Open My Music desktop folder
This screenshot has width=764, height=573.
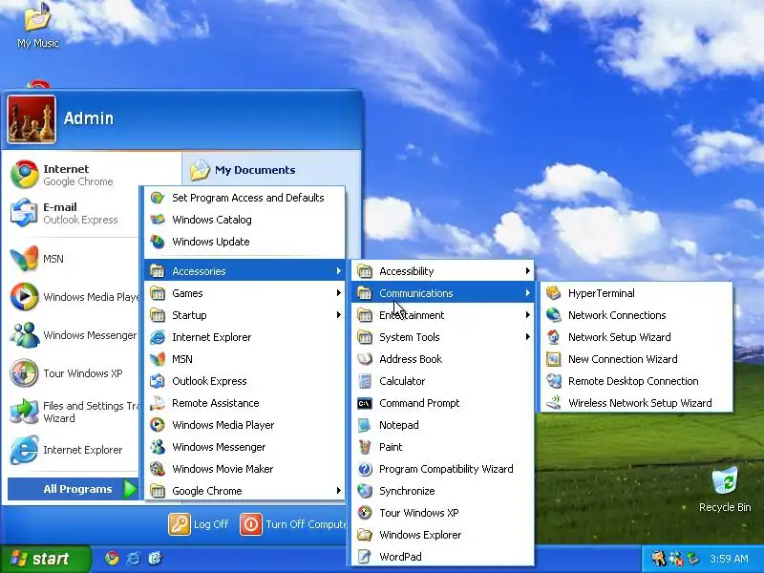coord(38,25)
